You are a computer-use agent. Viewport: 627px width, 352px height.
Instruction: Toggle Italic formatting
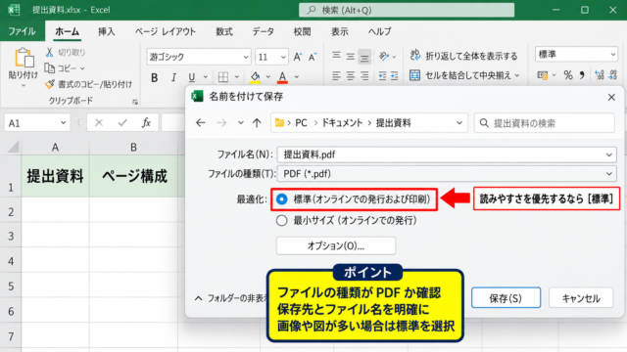tap(173, 77)
